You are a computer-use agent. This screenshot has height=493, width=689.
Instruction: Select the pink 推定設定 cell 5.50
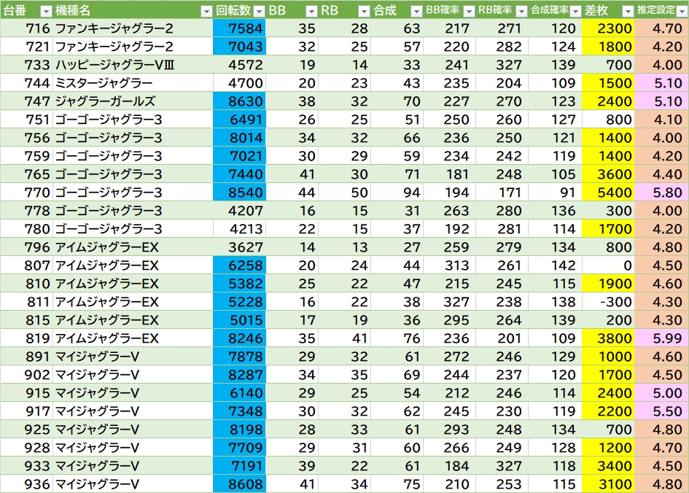point(661,411)
